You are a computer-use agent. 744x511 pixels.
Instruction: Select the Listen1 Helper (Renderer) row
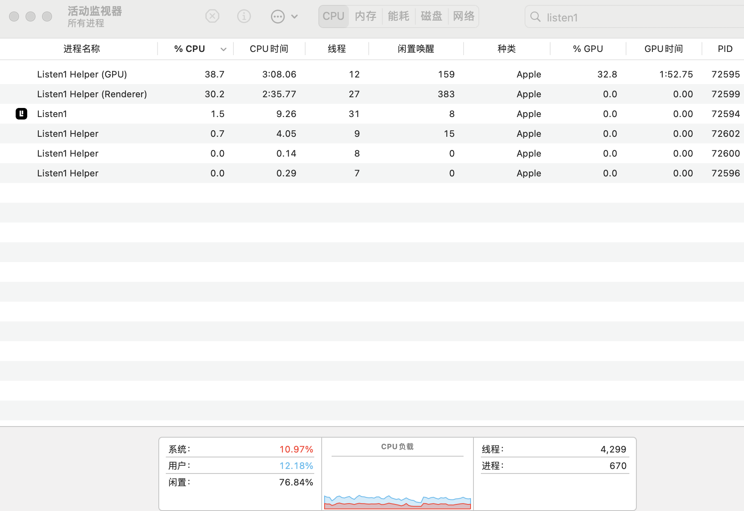point(372,94)
